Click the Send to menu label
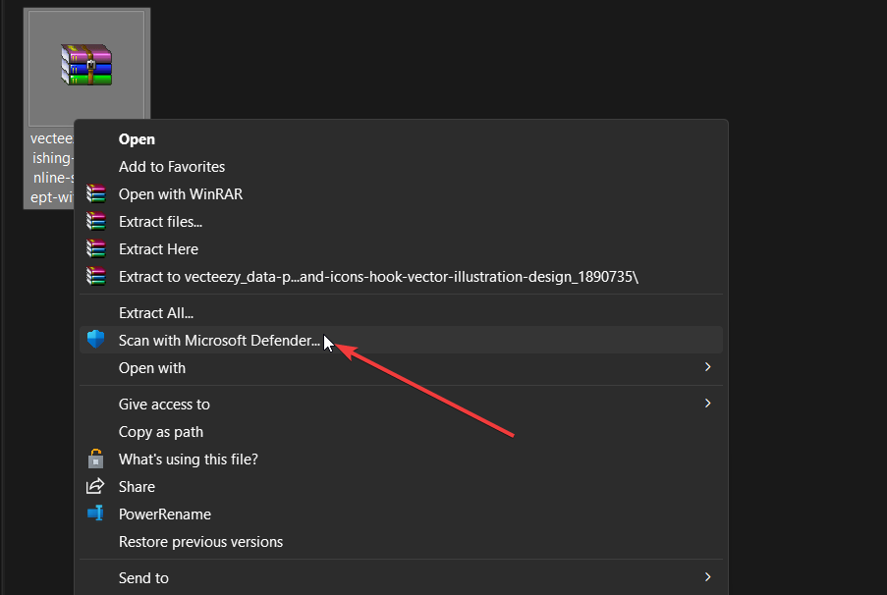The image size is (887, 595). click(143, 578)
